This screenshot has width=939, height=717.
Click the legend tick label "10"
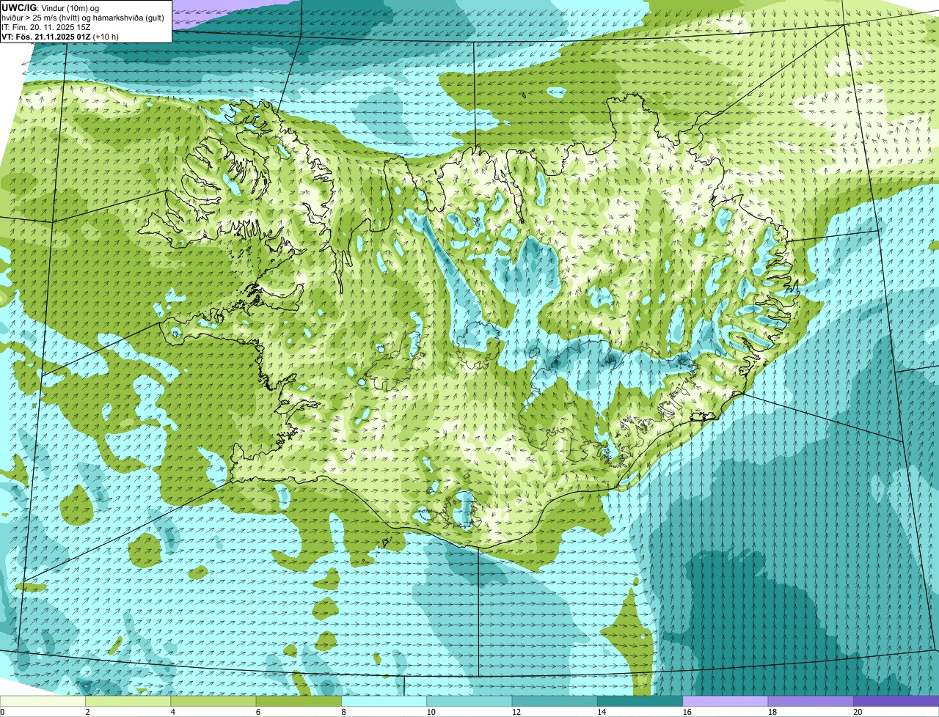click(x=430, y=712)
